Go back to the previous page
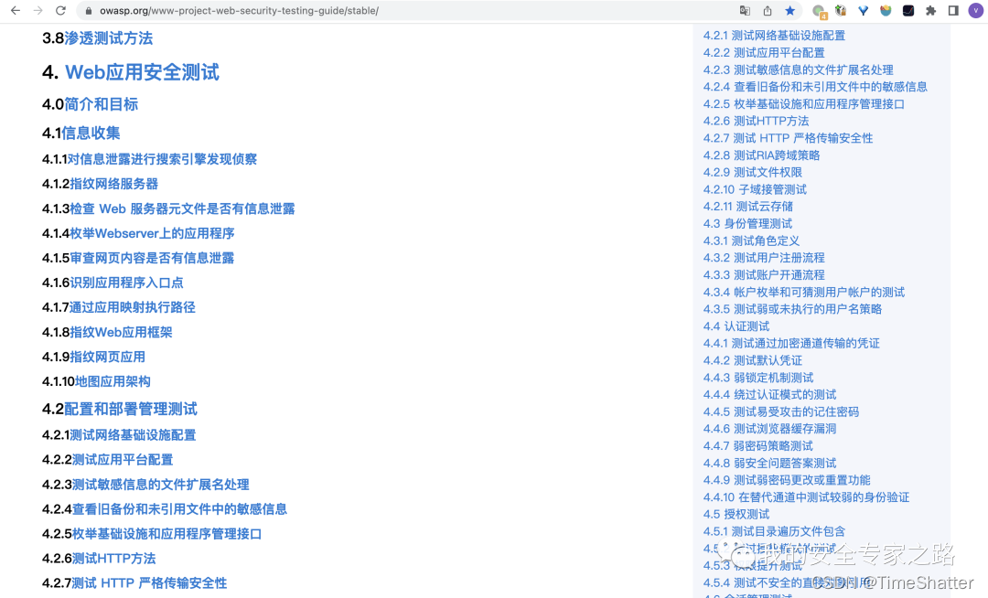The height and width of the screenshot is (598, 988). tap(16, 11)
